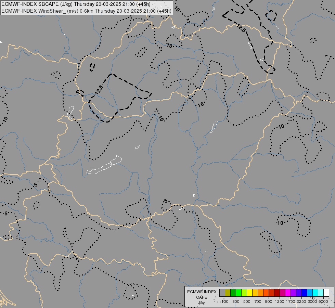This screenshot has width=335, height=308.
Task: Click the legend tick label 1250
Action: (x=280, y=301)
